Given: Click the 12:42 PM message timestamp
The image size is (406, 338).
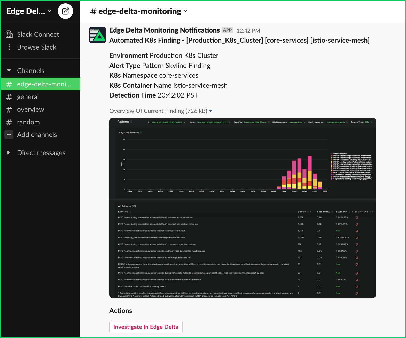Looking at the screenshot, I should [248, 30].
